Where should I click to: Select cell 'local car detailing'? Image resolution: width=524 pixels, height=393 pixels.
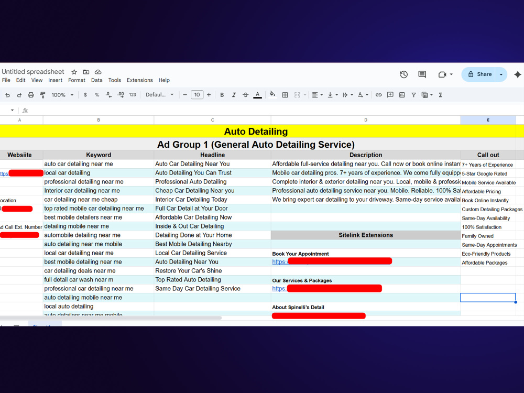(x=99, y=173)
